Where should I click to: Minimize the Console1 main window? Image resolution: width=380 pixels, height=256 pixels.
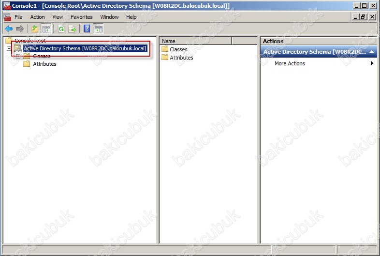pyautogui.click(x=356, y=6)
